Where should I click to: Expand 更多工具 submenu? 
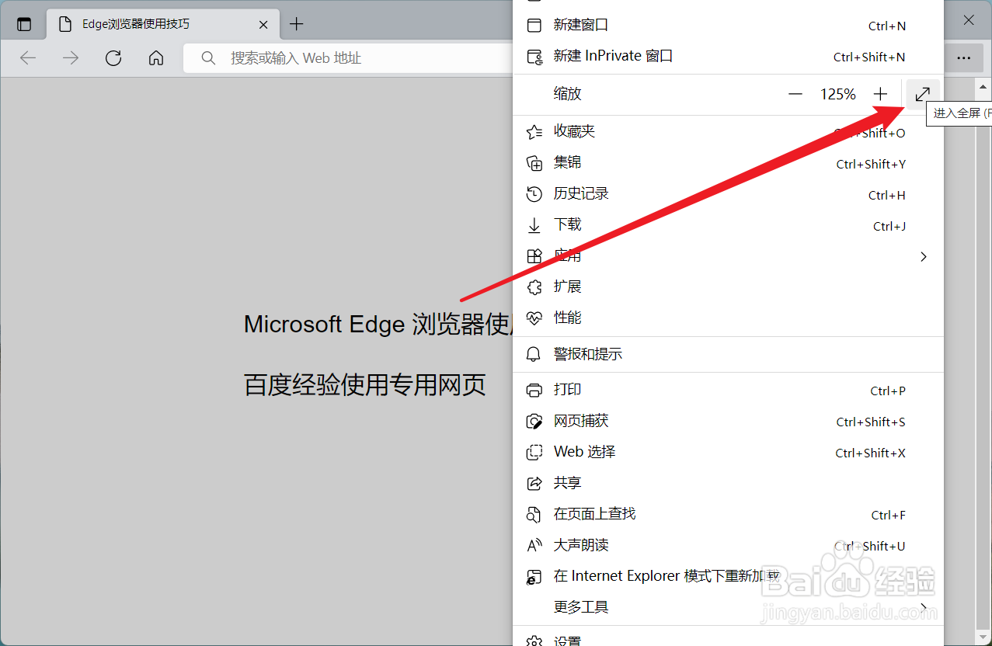tap(729, 607)
